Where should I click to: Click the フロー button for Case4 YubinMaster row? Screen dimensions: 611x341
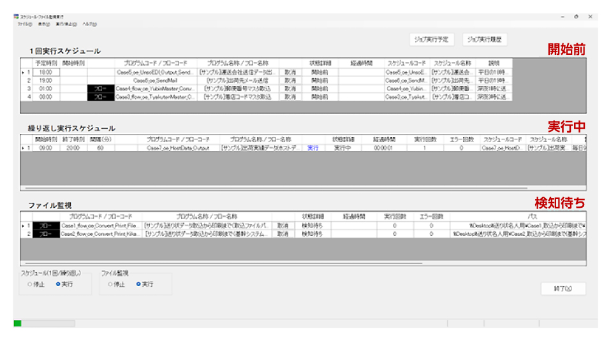pyautogui.click(x=99, y=89)
